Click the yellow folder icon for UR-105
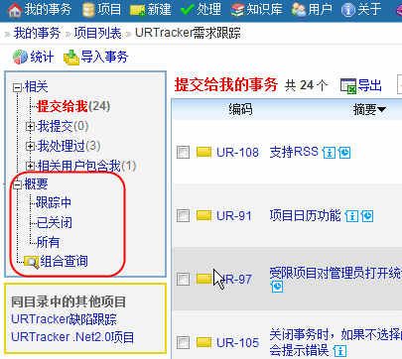This screenshot has height=359, width=402. click(x=203, y=342)
